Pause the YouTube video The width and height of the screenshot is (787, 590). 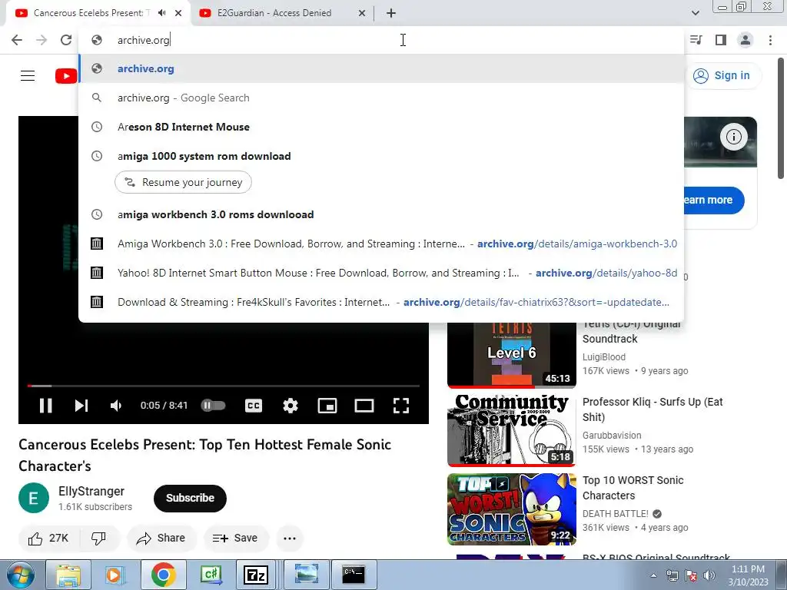[45, 406]
